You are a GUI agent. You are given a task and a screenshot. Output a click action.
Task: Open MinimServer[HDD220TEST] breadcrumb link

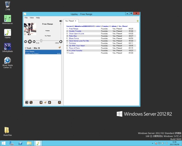point(85,26)
